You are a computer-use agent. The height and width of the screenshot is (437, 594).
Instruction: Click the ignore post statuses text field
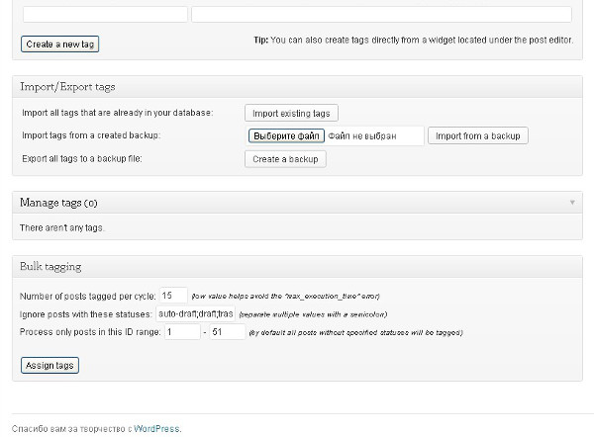(196, 313)
